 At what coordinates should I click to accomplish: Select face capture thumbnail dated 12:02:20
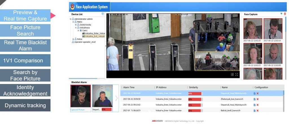click(x=253, y=28)
